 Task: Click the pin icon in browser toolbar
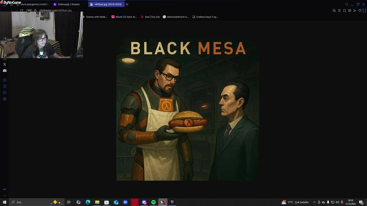click(x=339, y=11)
